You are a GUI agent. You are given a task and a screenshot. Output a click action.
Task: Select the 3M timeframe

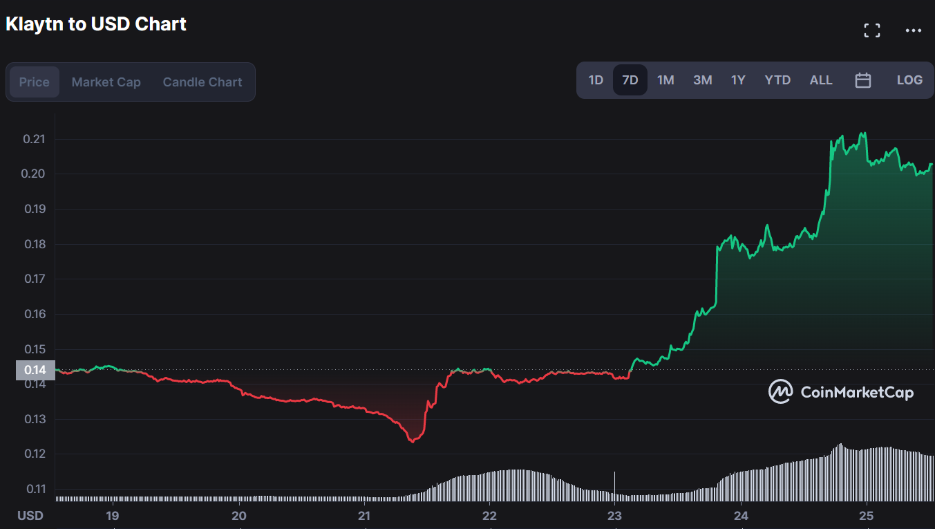coord(702,80)
